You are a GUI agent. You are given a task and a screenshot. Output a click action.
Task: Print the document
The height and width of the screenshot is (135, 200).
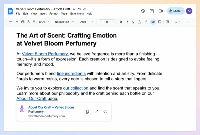click(23, 22)
